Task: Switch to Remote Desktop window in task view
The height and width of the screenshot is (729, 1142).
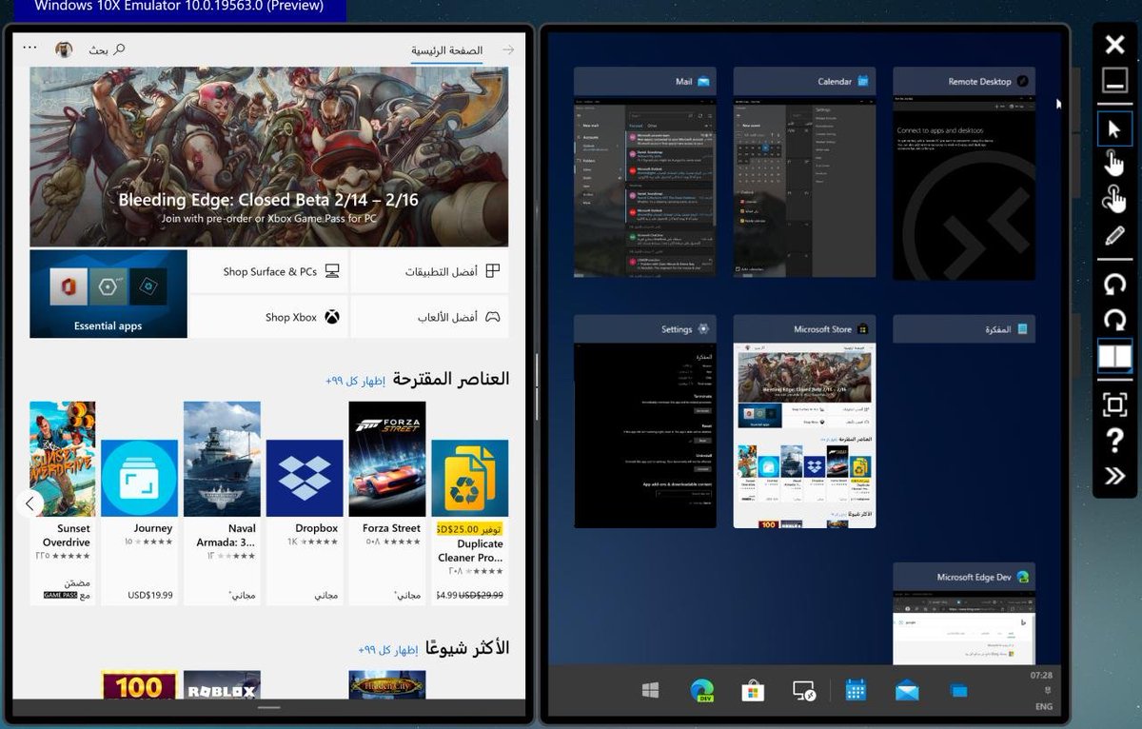Action: click(x=964, y=173)
